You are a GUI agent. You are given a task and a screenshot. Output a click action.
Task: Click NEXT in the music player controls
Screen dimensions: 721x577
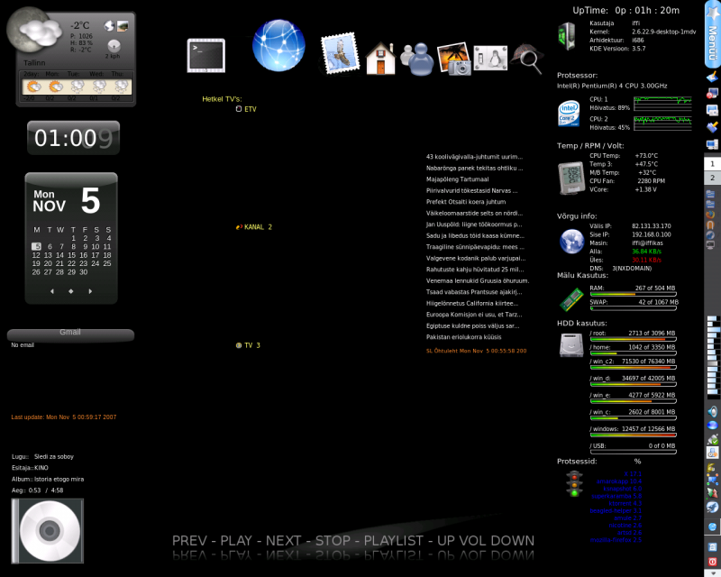(283, 541)
